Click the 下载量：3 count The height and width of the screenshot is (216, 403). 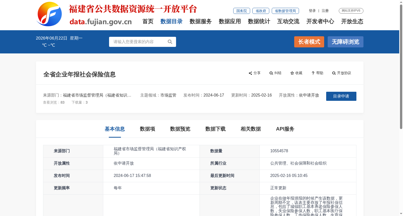click(80, 102)
